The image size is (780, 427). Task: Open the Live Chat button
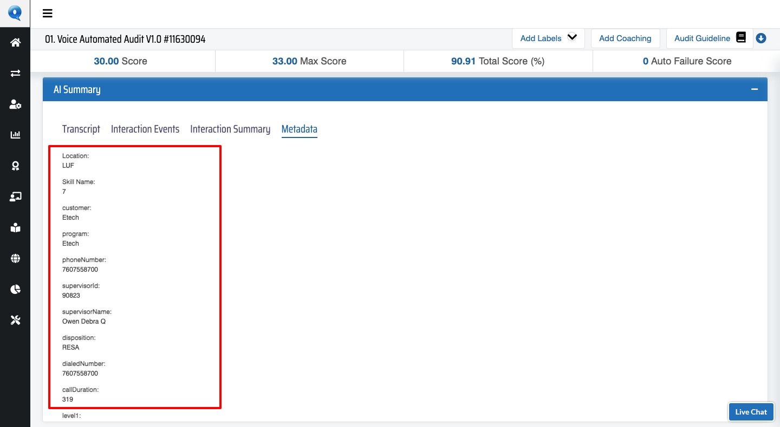coord(751,412)
